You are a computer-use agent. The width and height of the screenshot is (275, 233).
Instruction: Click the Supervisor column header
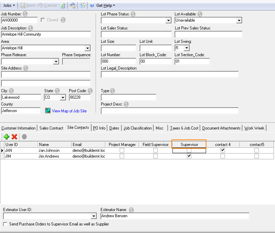[189, 145]
